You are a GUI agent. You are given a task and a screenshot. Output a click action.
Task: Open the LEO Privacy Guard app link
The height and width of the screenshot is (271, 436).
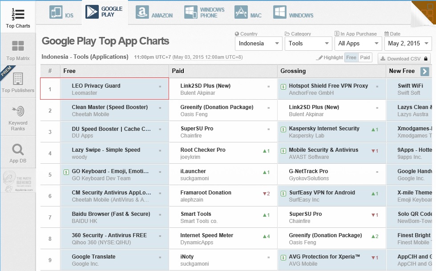tap(96, 86)
